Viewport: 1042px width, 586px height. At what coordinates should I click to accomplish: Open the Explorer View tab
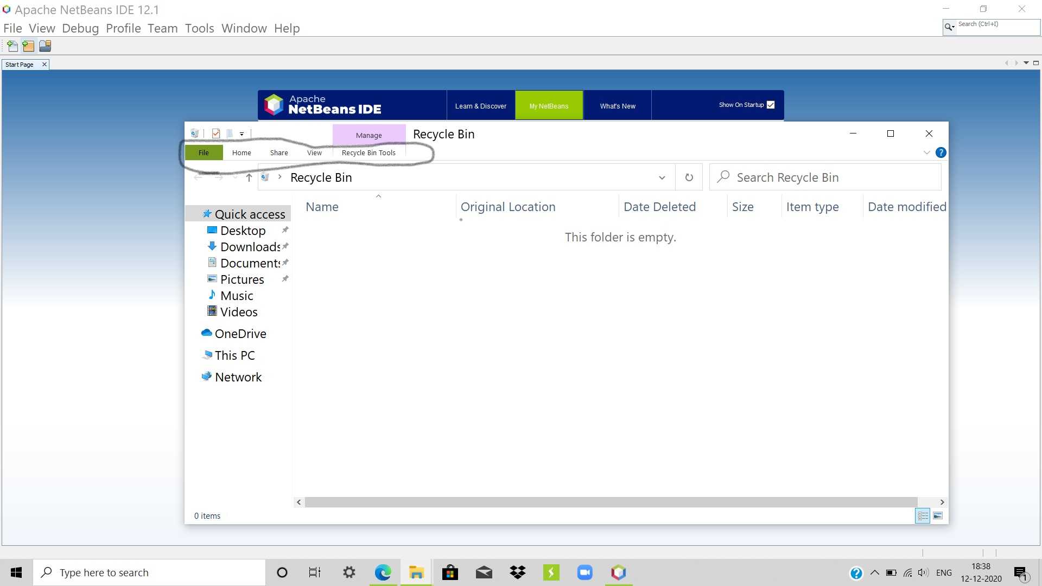point(314,152)
